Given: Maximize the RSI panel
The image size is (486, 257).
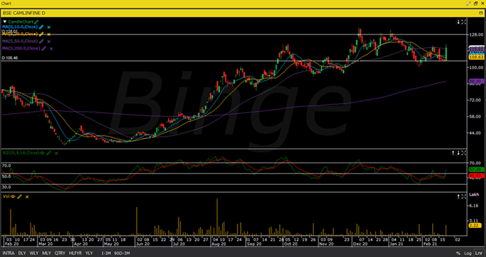Looking at the screenshot, I should (x=464, y=153).
